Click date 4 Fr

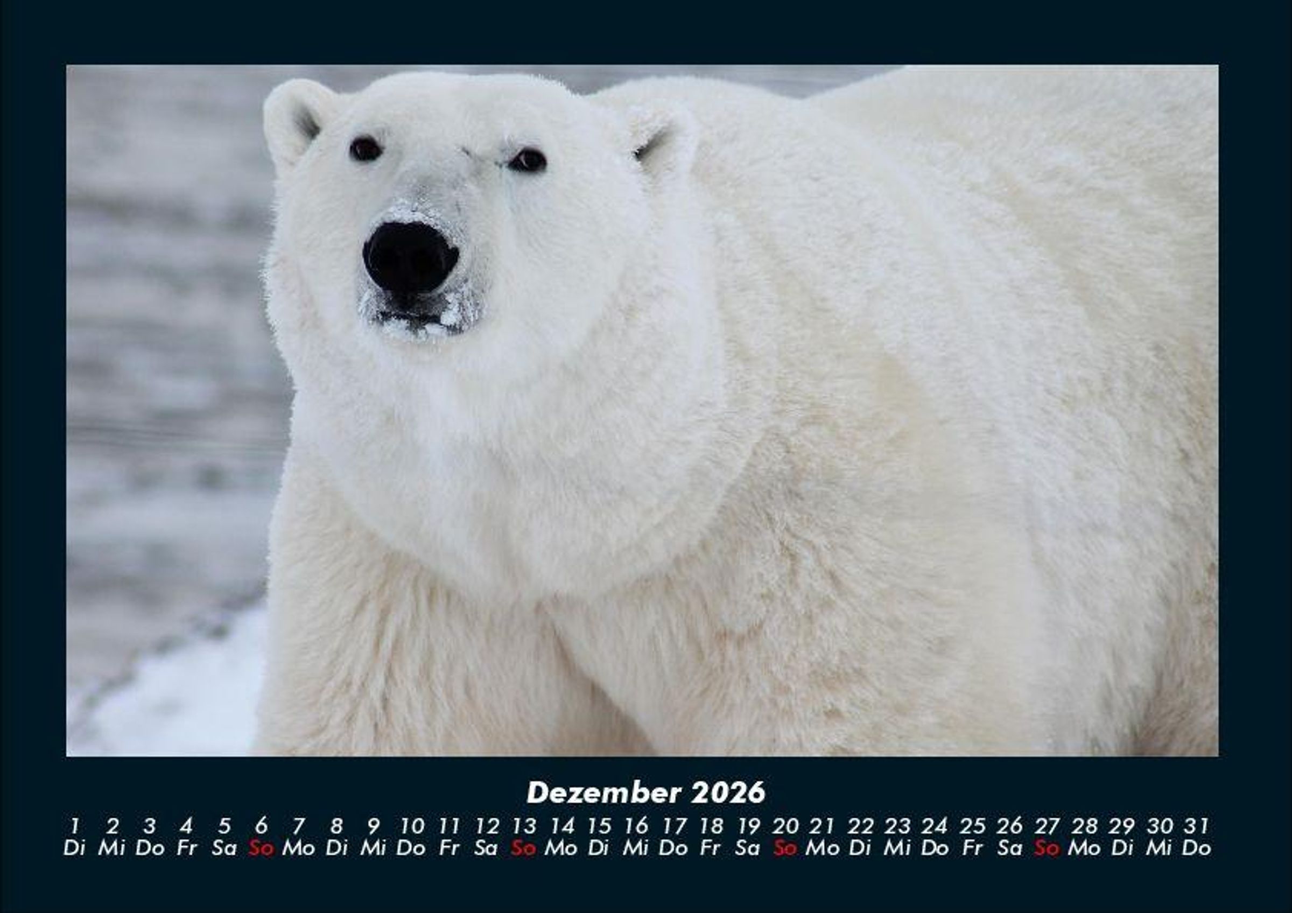click(x=187, y=837)
